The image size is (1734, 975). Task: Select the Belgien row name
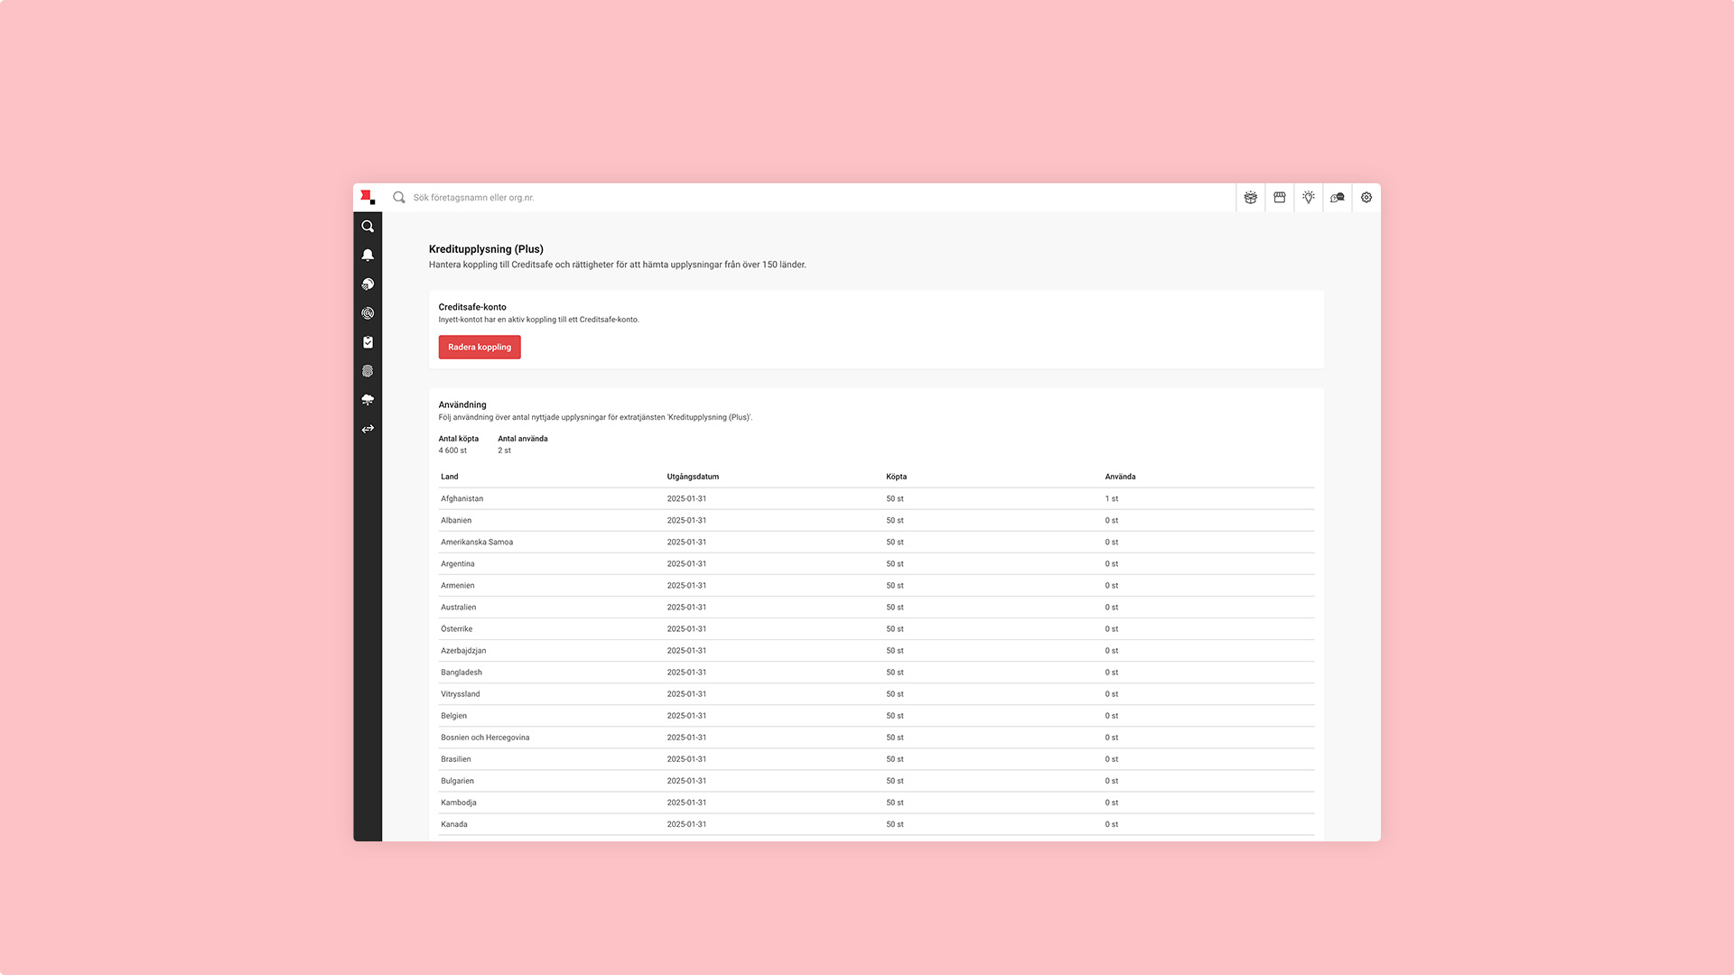coord(453,716)
